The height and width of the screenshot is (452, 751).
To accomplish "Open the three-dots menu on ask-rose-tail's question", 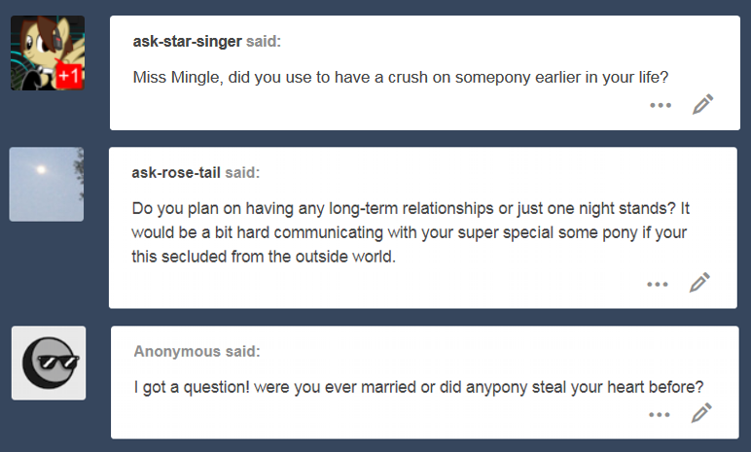I will click(x=658, y=284).
